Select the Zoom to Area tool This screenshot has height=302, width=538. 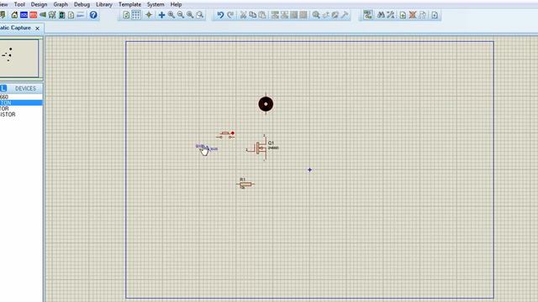200,15
